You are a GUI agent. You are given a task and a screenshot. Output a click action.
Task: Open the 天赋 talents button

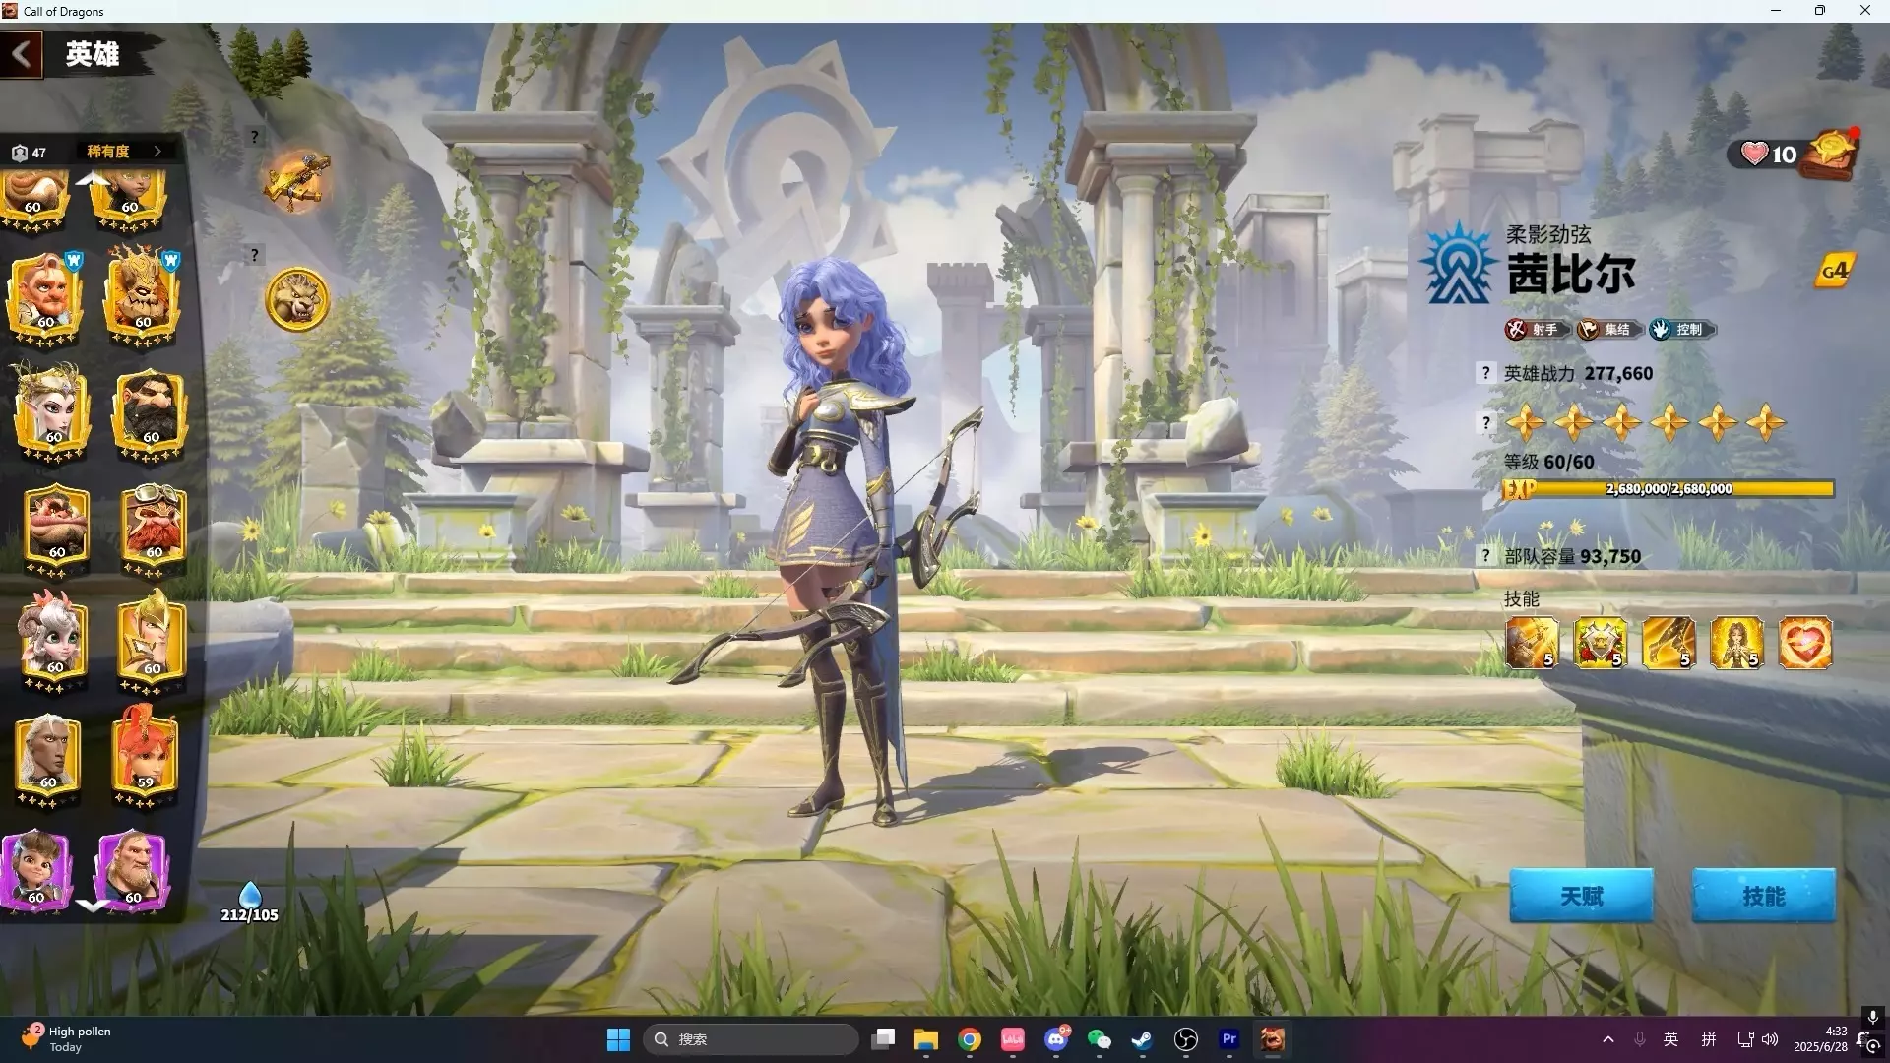(1581, 896)
